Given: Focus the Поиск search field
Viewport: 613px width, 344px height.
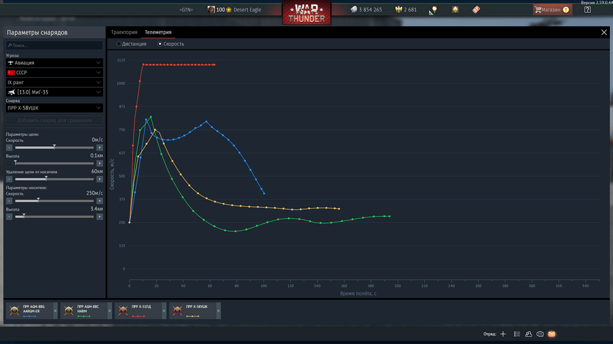Looking at the screenshot, I should tap(55, 45).
